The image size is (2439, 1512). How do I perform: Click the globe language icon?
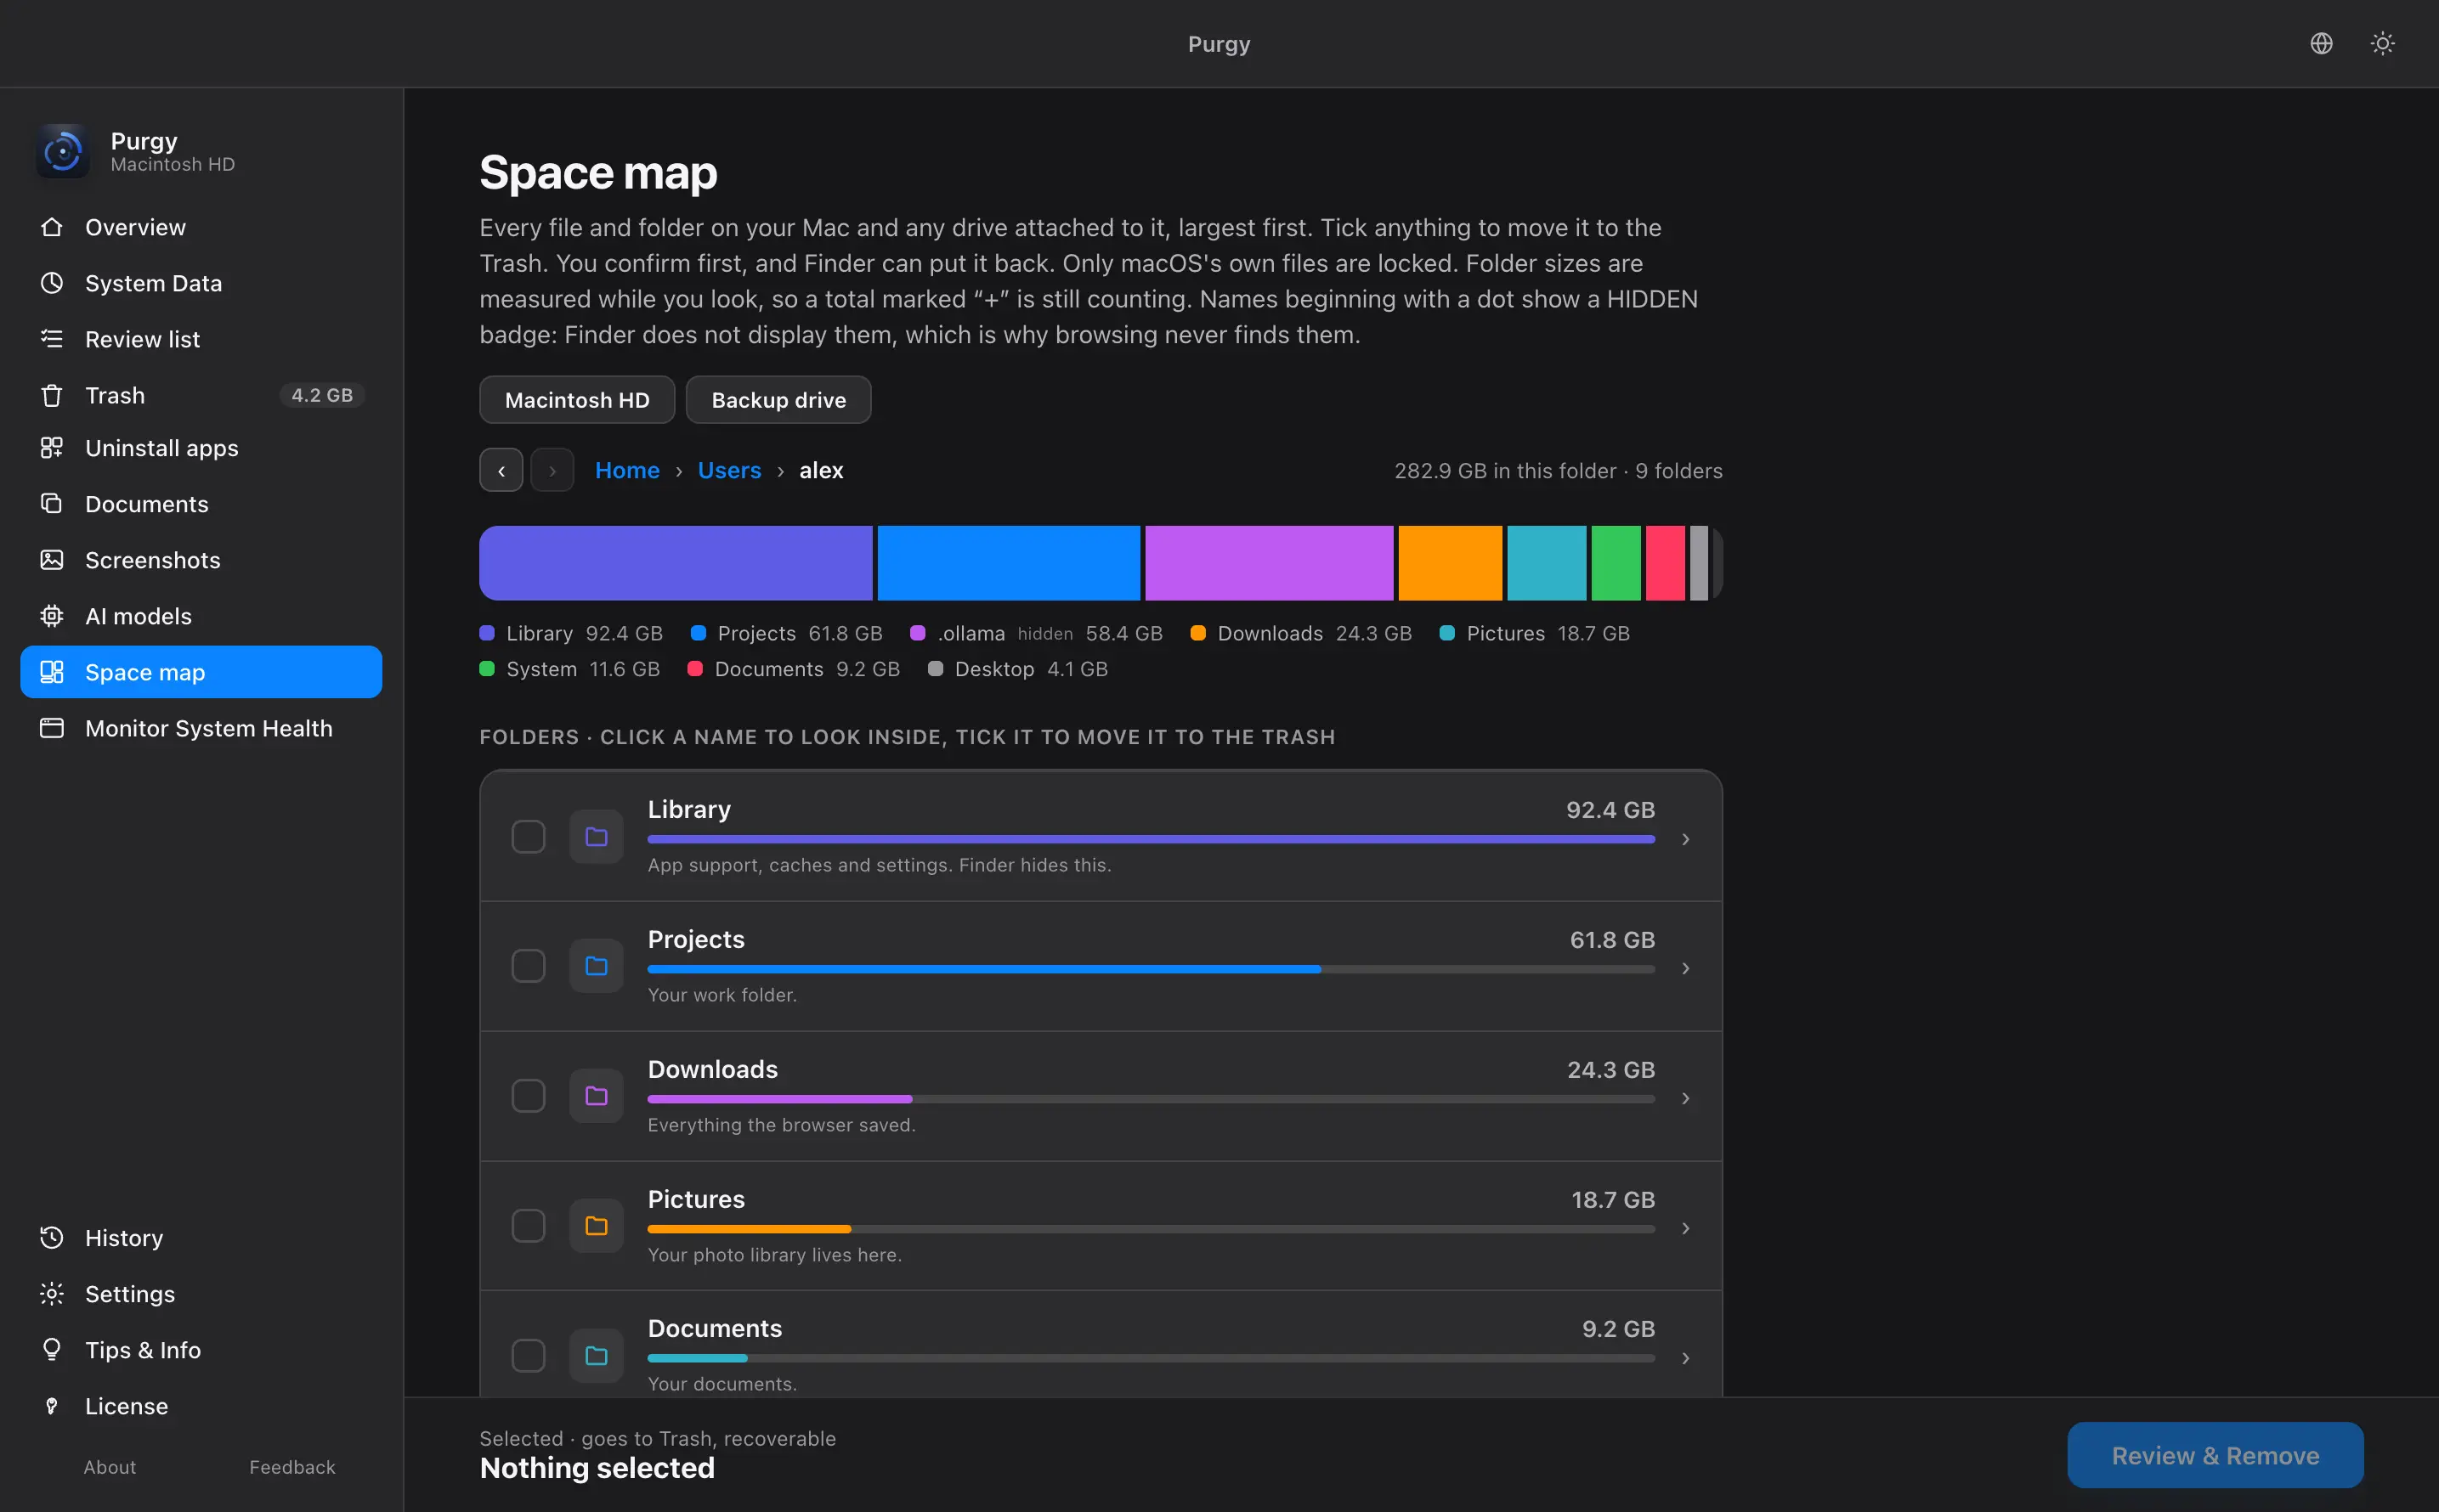coord(2321,43)
